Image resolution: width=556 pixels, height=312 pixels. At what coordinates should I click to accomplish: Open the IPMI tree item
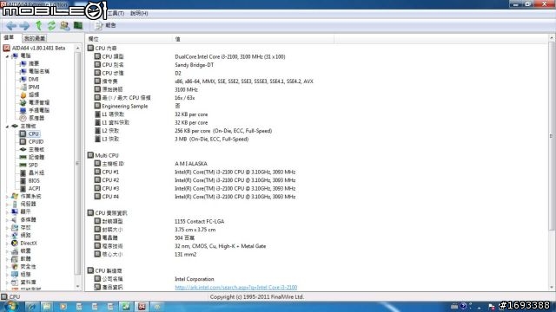coord(34,87)
